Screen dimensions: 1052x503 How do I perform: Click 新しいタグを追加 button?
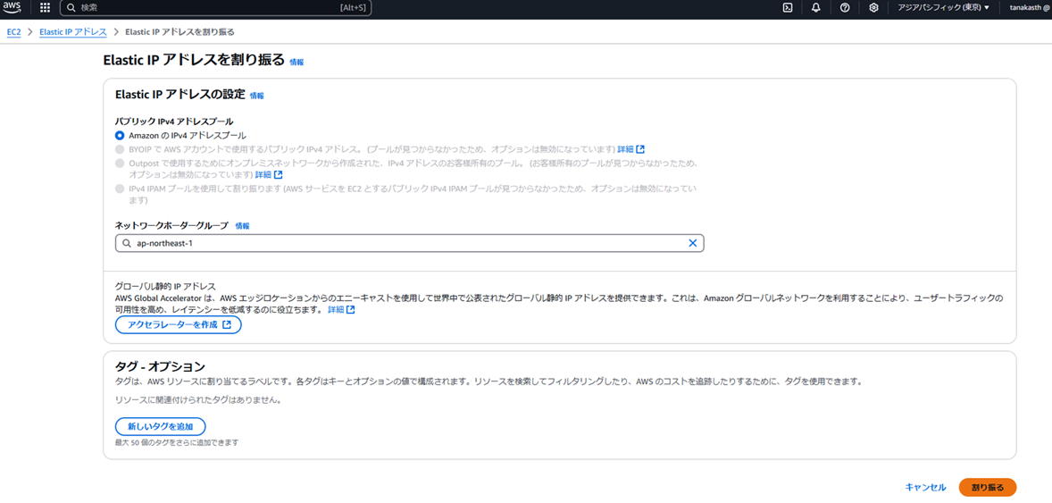(160, 426)
